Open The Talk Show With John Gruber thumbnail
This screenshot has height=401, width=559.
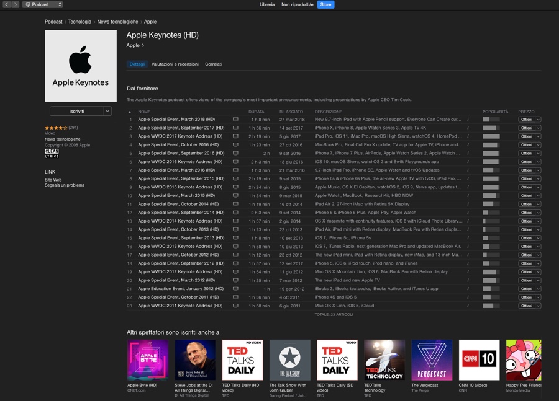tap(290, 359)
